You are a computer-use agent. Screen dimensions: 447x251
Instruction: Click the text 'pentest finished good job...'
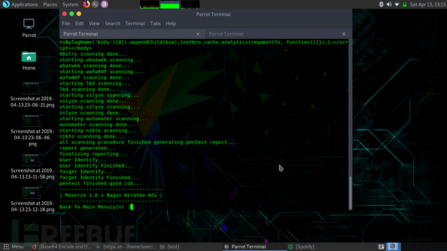click(x=100, y=184)
